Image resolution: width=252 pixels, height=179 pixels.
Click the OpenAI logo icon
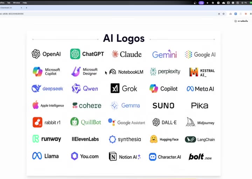36,54
